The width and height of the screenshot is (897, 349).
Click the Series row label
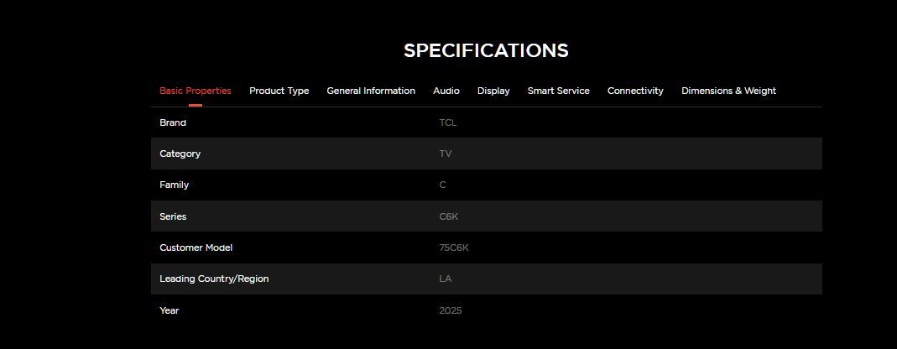pyautogui.click(x=173, y=216)
